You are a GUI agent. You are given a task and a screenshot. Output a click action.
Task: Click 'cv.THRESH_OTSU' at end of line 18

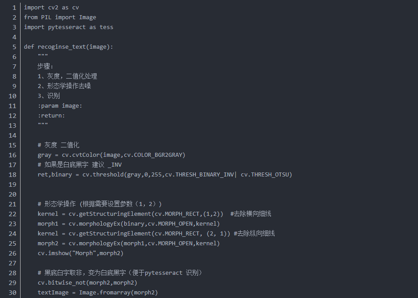(265, 175)
